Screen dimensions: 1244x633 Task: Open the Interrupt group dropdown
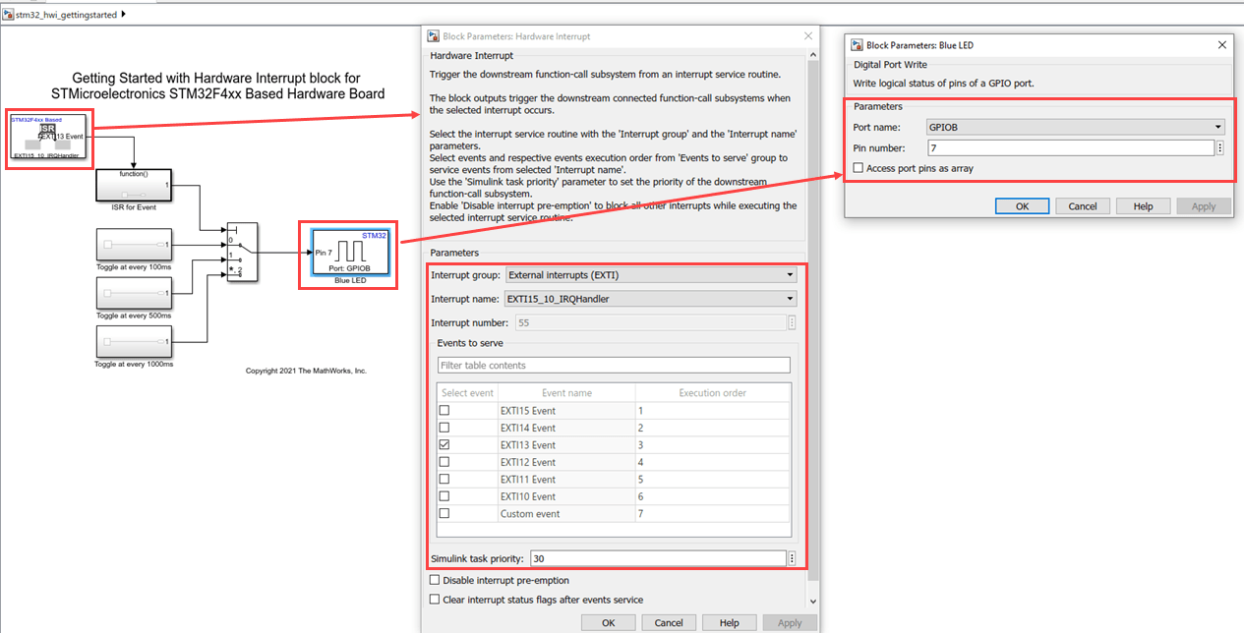[650, 274]
